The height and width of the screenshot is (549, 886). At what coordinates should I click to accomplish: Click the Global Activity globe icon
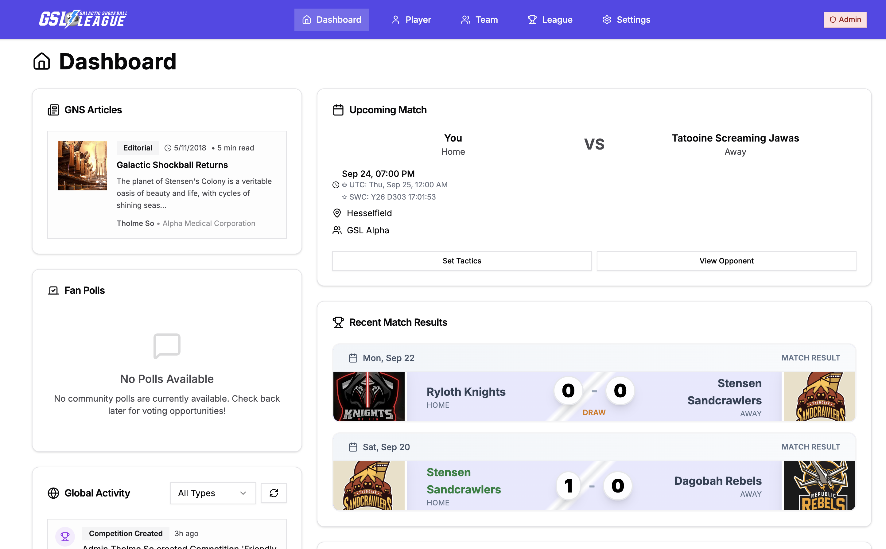53,493
